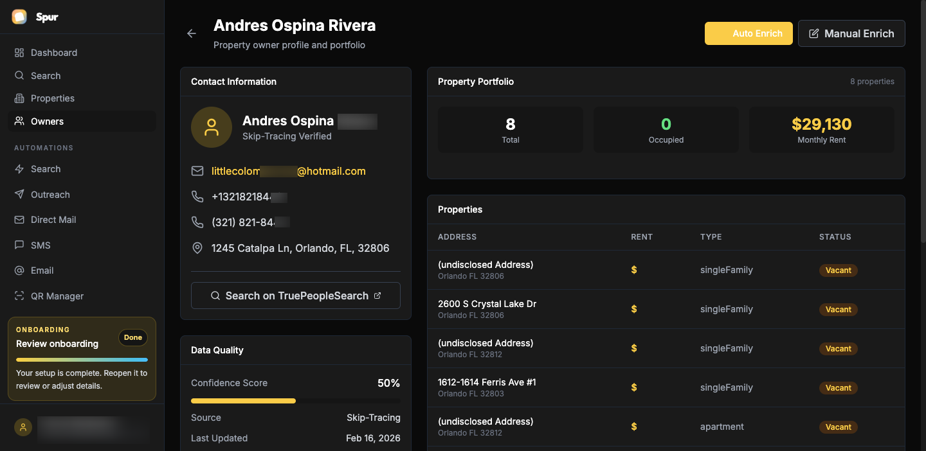Open Outreach automation
The image size is (926, 451).
click(x=82, y=195)
